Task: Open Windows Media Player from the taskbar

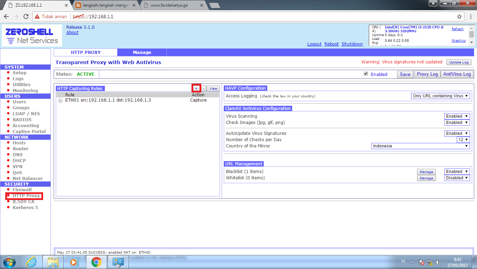Action: coord(74,262)
